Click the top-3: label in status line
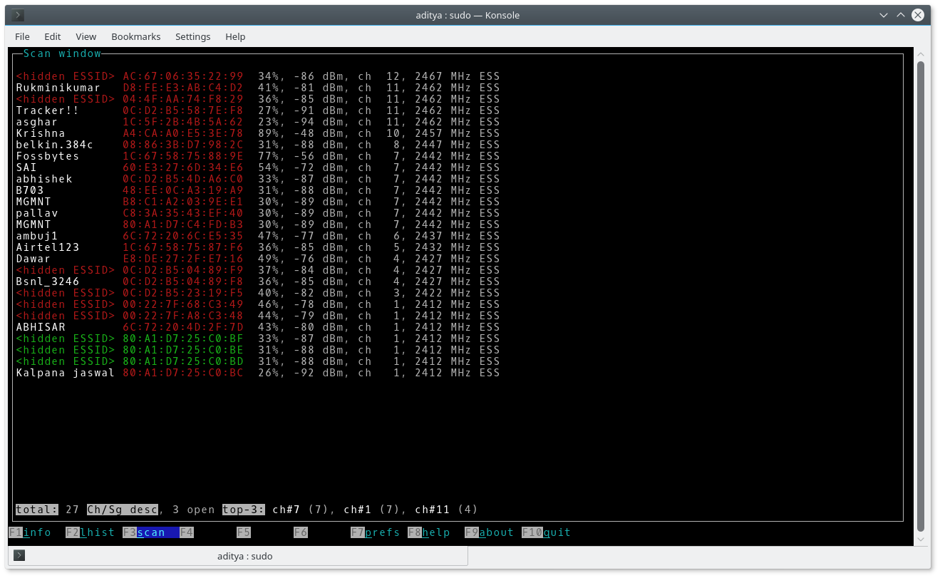The width and height of the screenshot is (940, 578). 244,510
